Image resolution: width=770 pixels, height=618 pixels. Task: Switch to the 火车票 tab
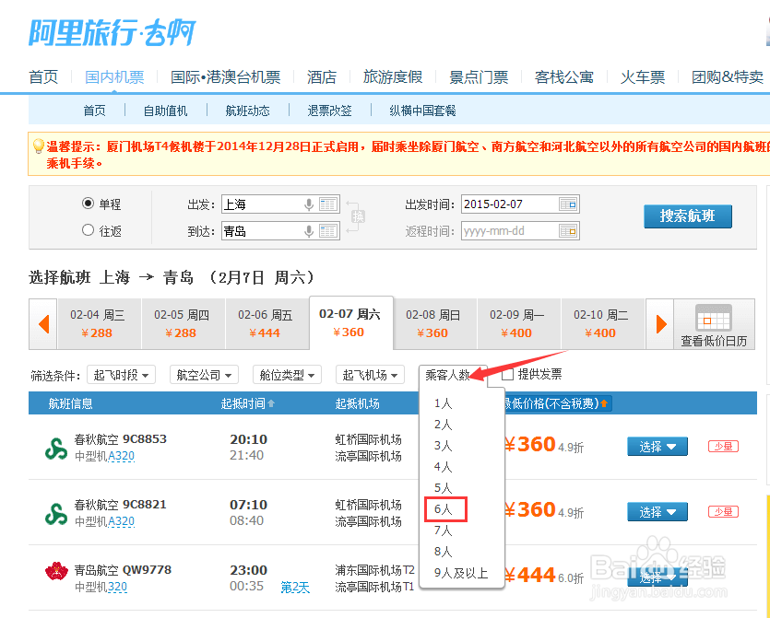tap(643, 76)
